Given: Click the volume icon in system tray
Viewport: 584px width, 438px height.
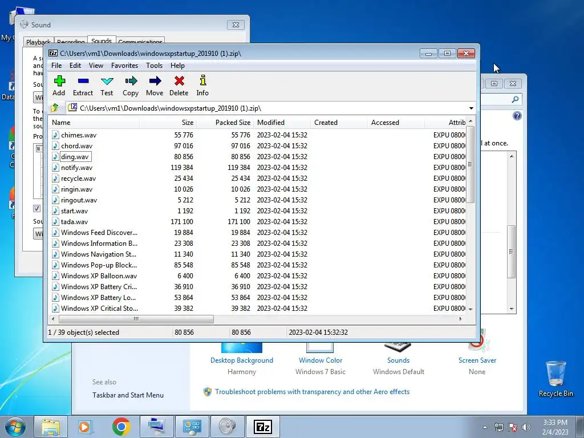Looking at the screenshot, I should (x=526, y=427).
